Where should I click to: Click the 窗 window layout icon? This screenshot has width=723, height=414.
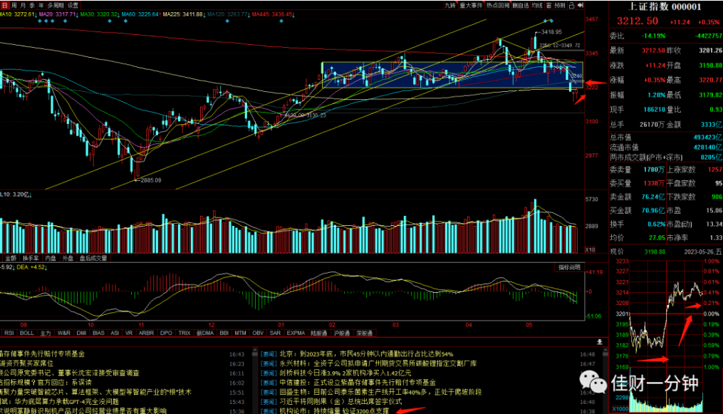point(548,5)
